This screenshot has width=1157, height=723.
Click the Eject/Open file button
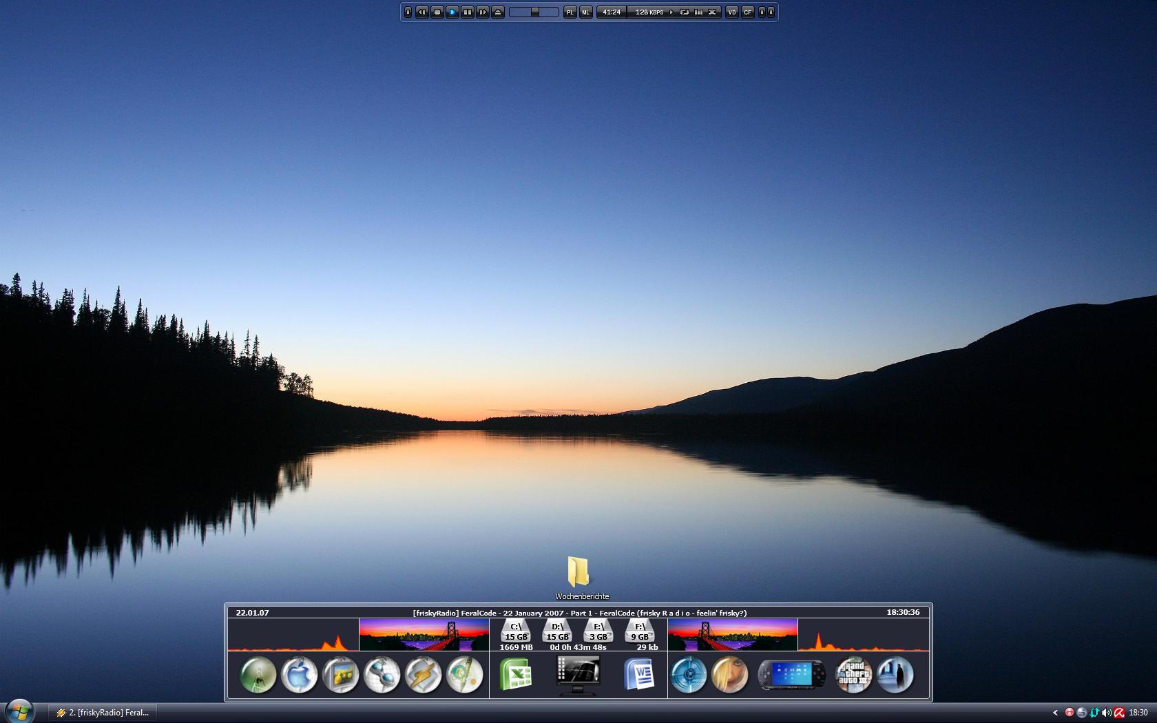[498, 12]
